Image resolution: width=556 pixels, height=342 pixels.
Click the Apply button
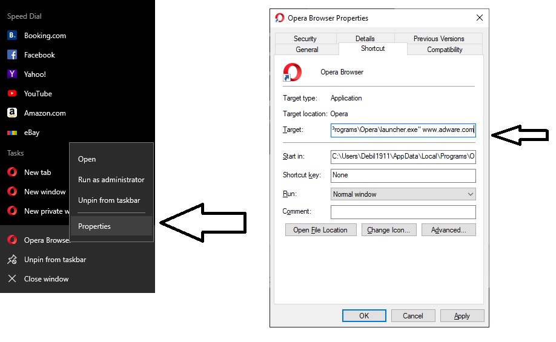(462, 316)
